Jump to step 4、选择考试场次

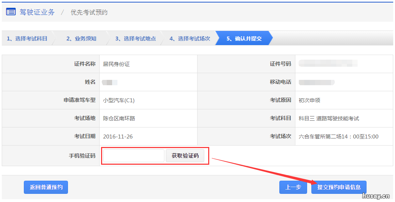click(x=189, y=39)
